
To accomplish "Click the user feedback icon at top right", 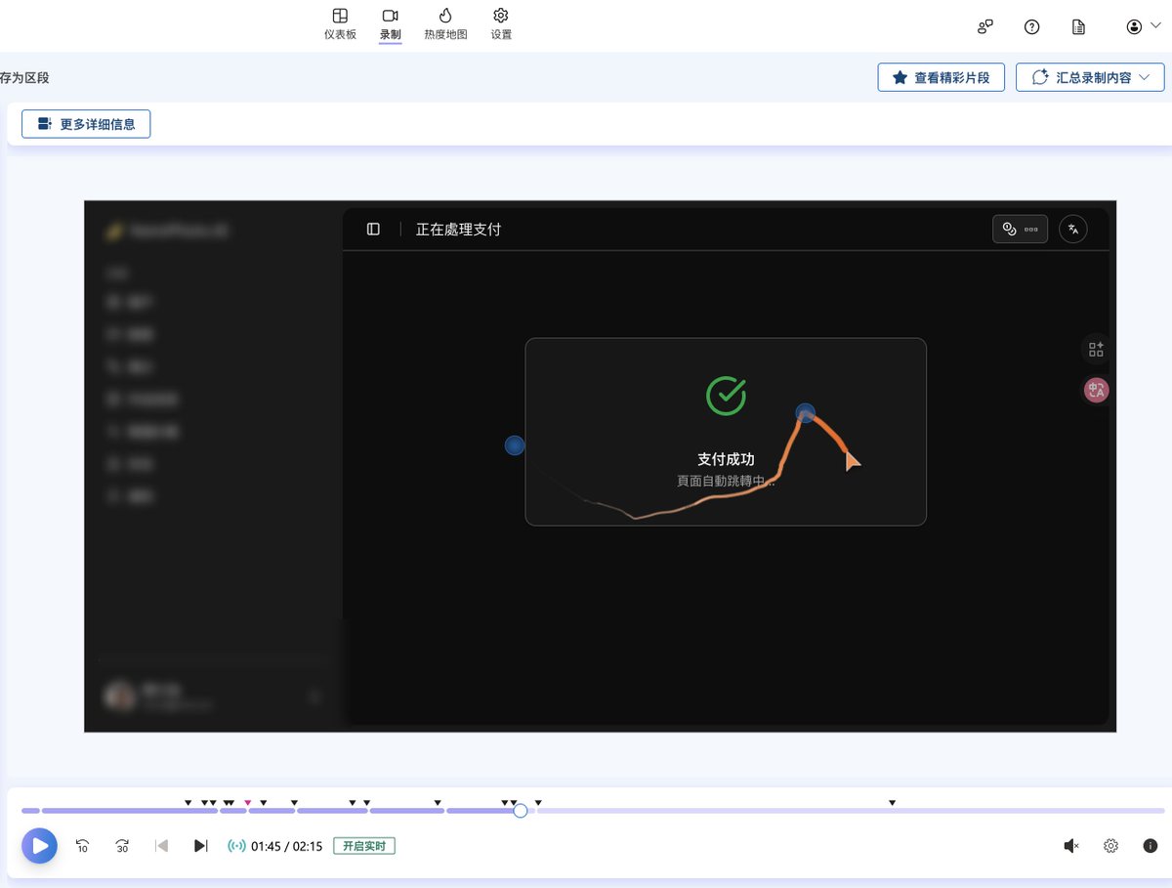I will (984, 26).
